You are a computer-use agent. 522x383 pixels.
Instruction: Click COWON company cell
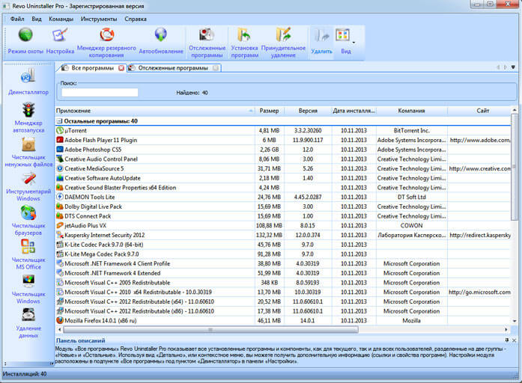(x=411, y=225)
